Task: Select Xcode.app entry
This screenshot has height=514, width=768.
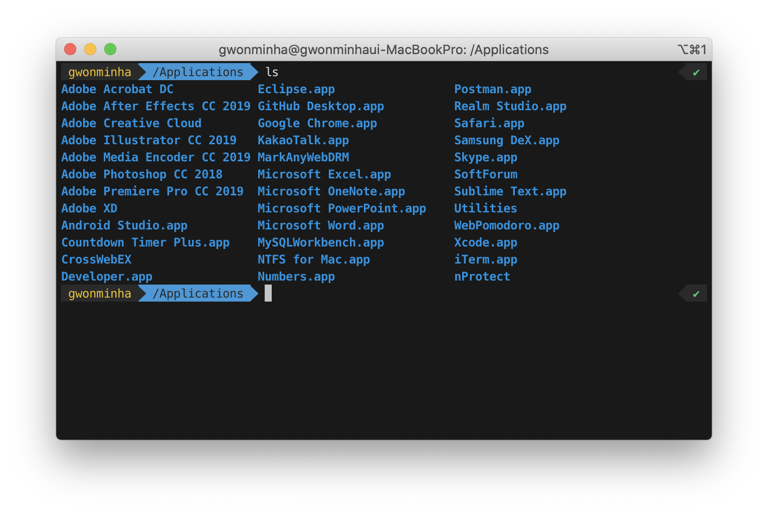Action: [x=486, y=242]
